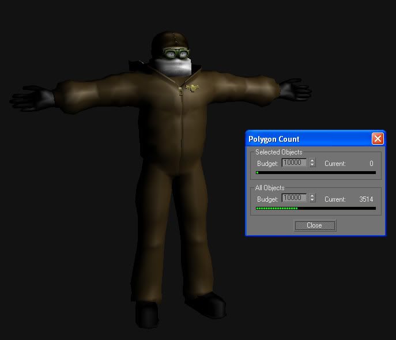This screenshot has height=340, width=396.
Task: Decrease the Selected Objects budget with down arrow
Action: coord(312,165)
